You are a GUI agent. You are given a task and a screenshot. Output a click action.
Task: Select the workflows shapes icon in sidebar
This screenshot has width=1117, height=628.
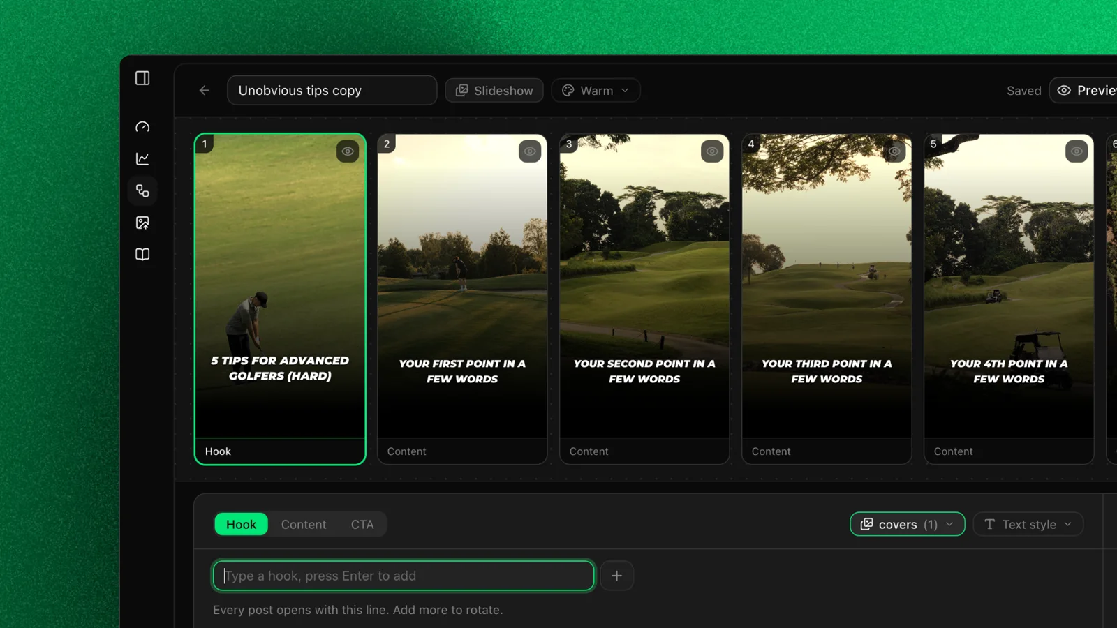(142, 190)
